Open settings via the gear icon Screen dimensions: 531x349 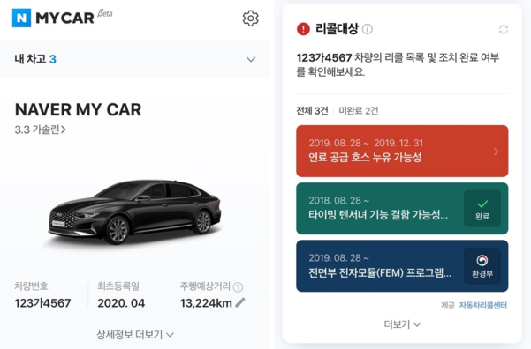tap(251, 19)
